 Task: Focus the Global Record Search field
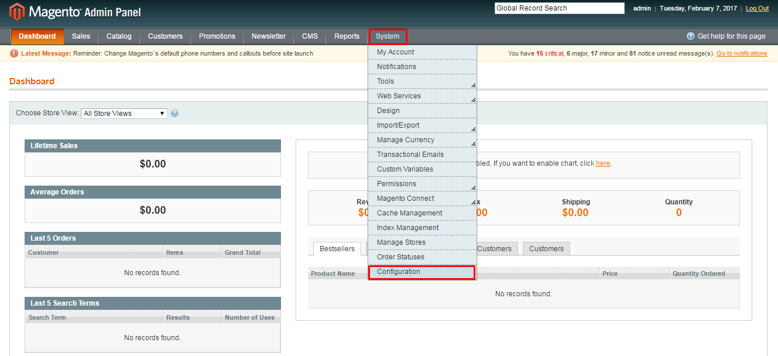[560, 8]
